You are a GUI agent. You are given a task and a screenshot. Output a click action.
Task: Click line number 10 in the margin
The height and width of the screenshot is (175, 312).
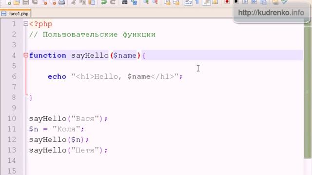click(12, 119)
